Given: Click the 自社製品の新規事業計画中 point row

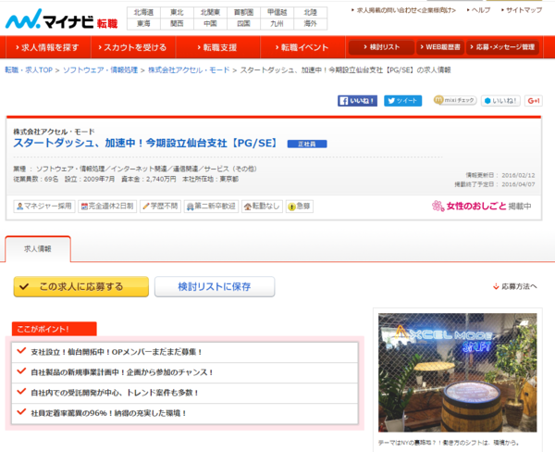Looking at the screenshot, I should pos(185,372).
